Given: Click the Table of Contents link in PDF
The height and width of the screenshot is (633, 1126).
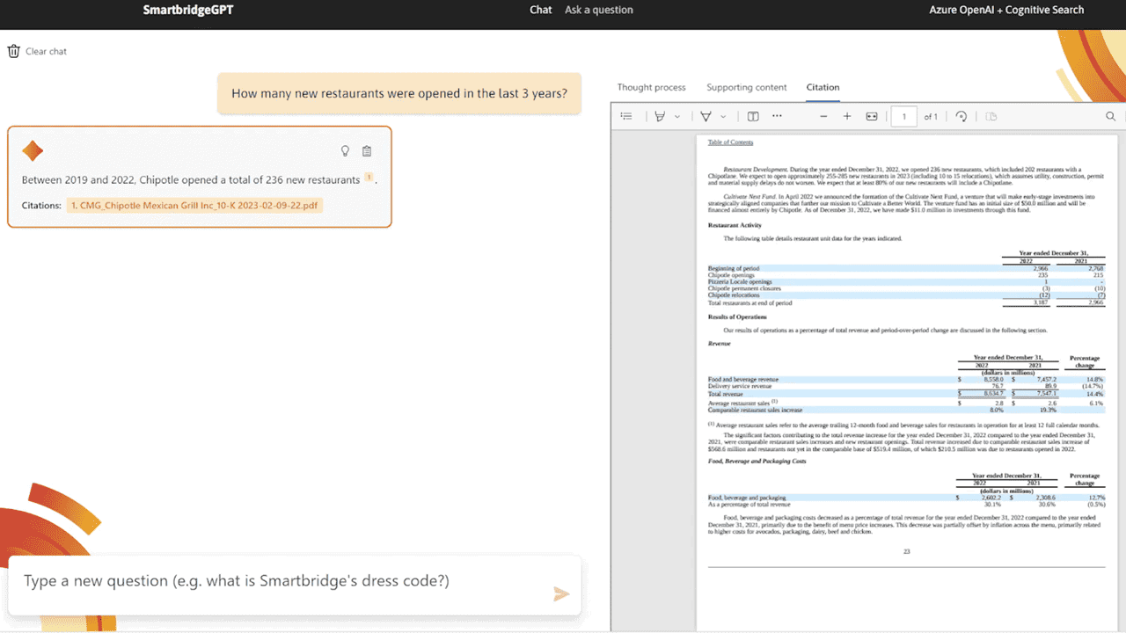Looking at the screenshot, I should tap(730, 142).
